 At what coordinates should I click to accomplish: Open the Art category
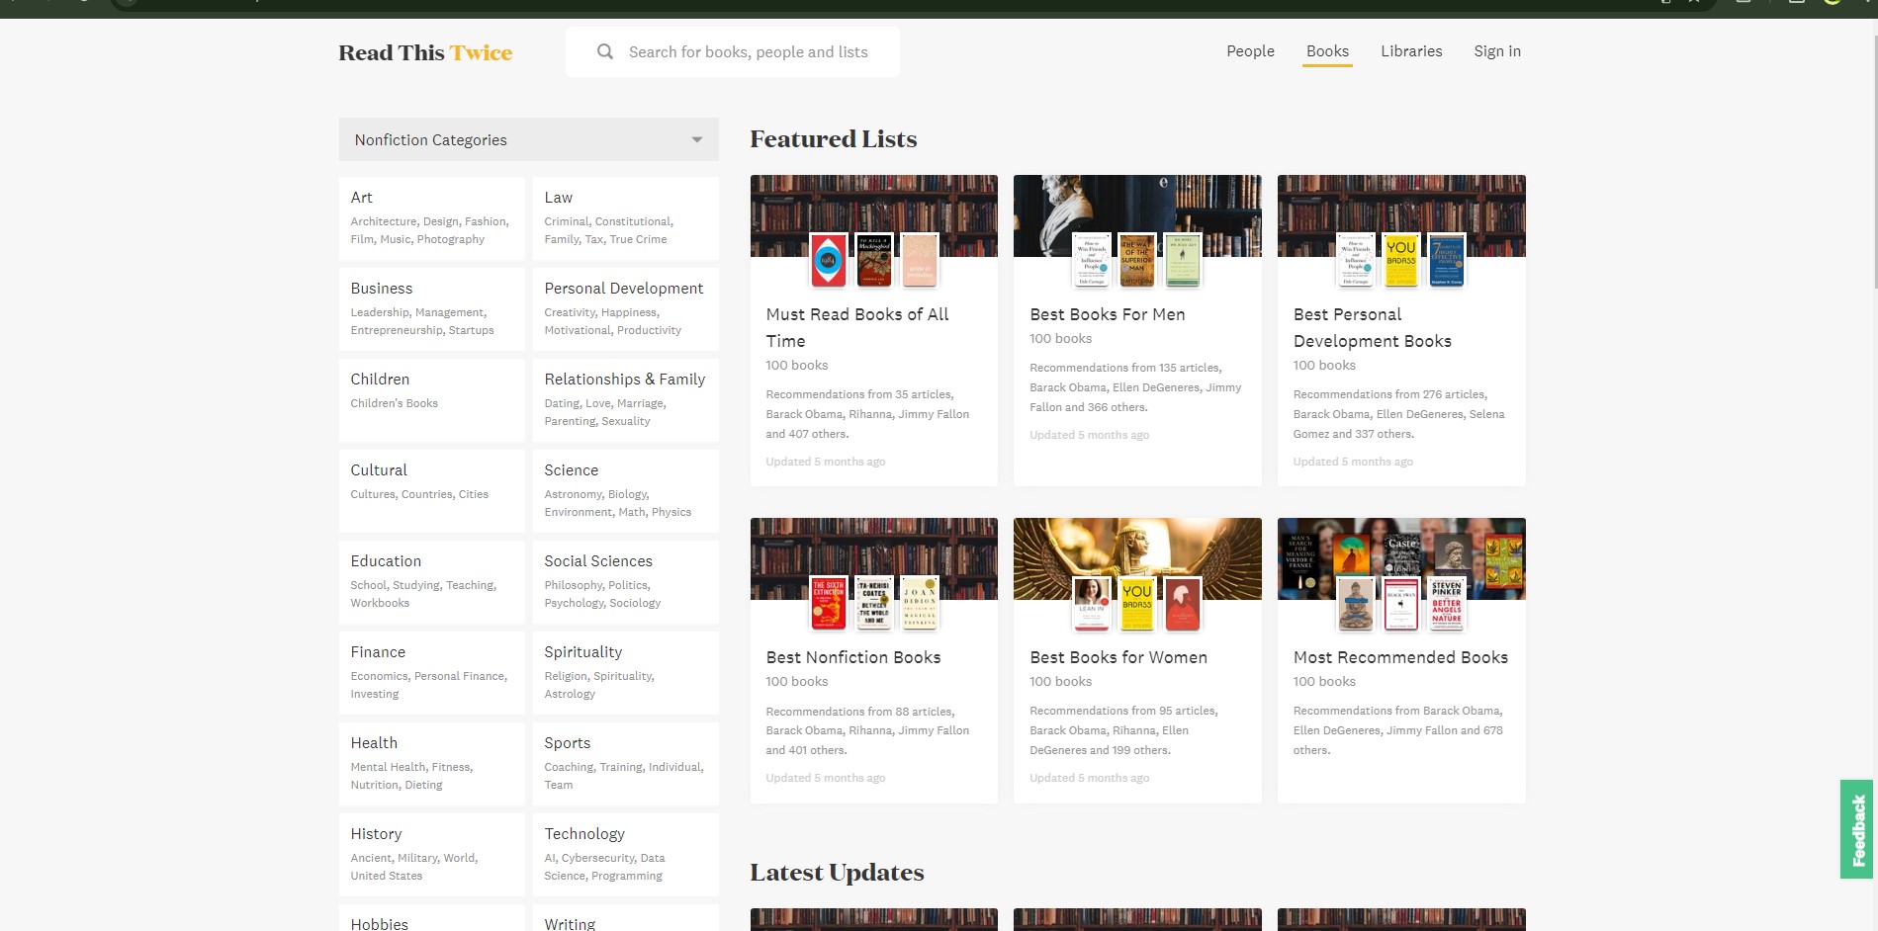431,218
